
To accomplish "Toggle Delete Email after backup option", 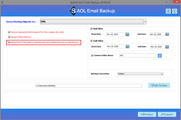I will (9, 42).
